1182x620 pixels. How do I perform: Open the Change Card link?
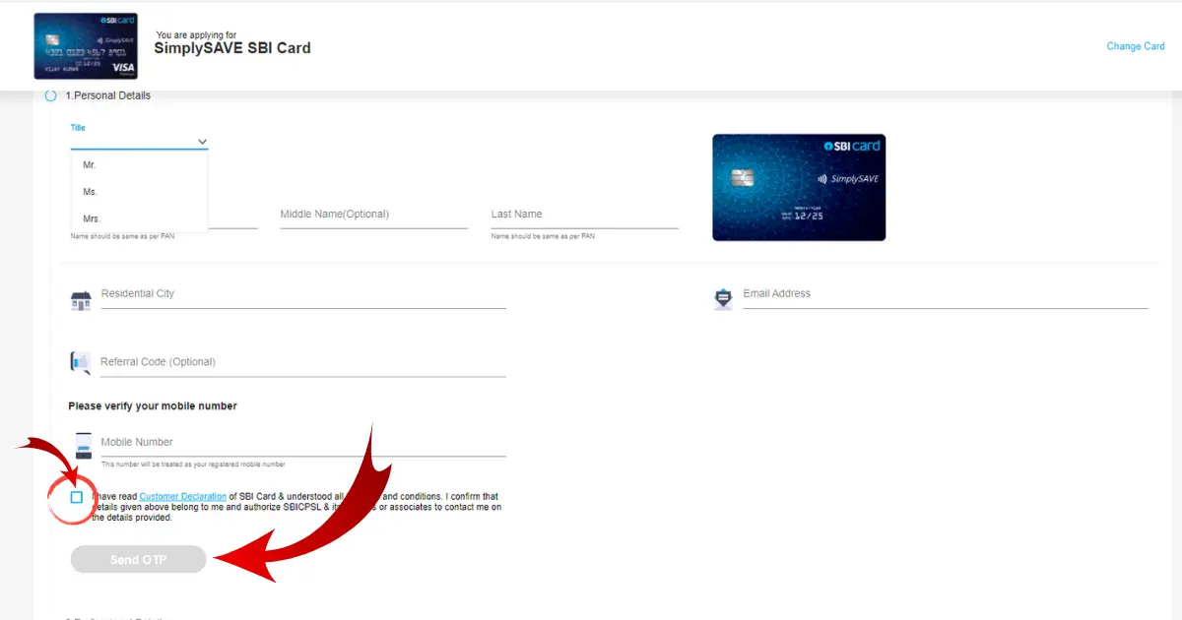(x=1135, y=46)
